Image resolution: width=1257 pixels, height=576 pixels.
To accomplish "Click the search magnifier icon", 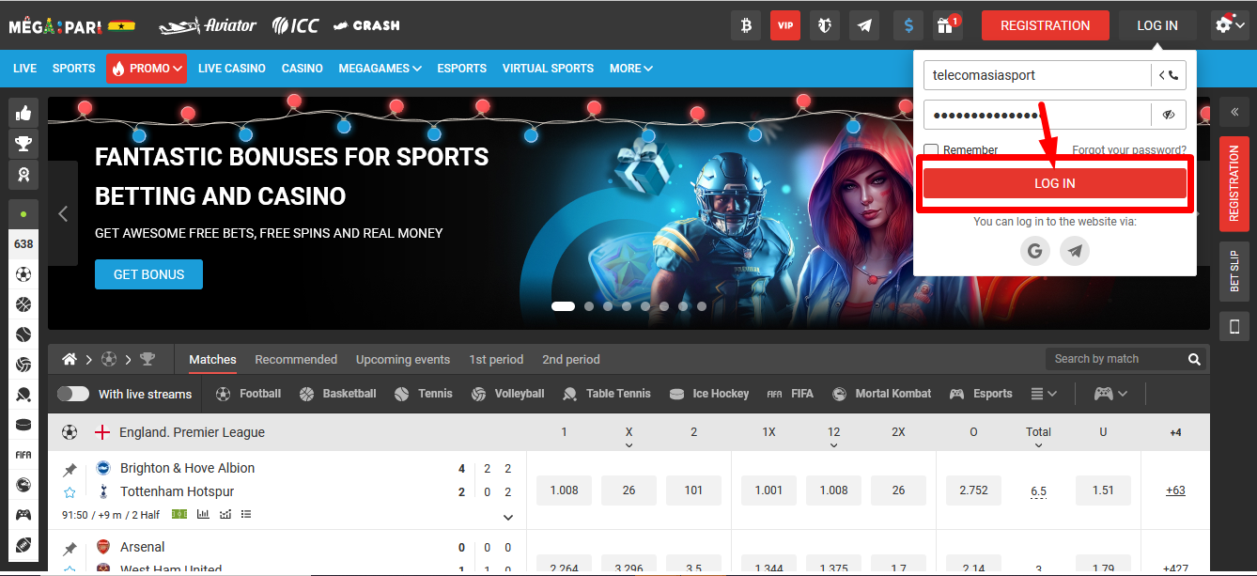I will pos(1194,359).
